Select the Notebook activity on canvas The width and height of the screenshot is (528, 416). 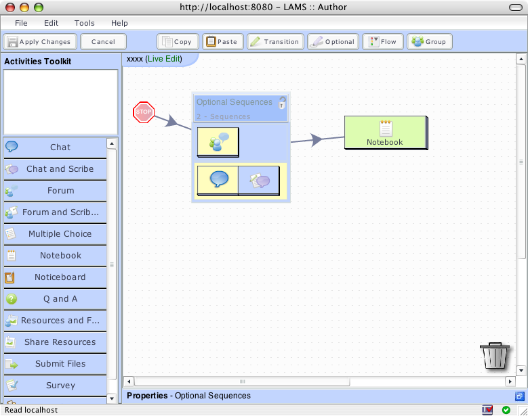385,133
